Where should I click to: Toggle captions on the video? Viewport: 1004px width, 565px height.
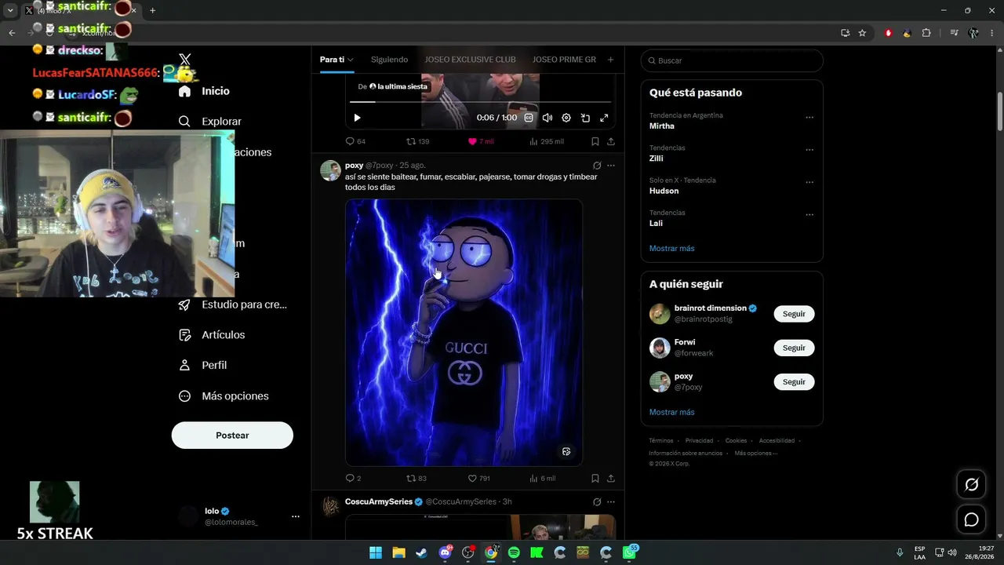(x=529, y=118)
